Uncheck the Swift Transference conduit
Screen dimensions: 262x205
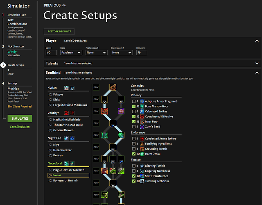(134, 176)
